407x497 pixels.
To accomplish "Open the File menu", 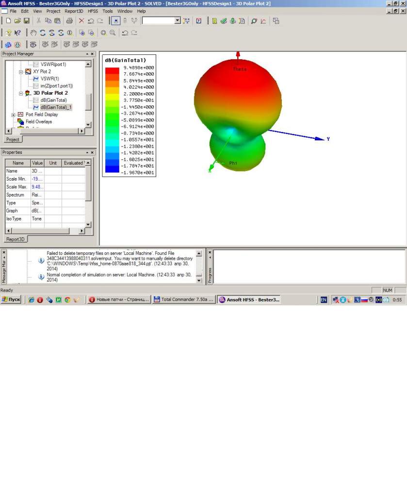I will (x=13, y=11).
